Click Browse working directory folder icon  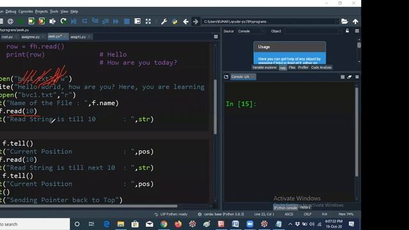[344, 21]
